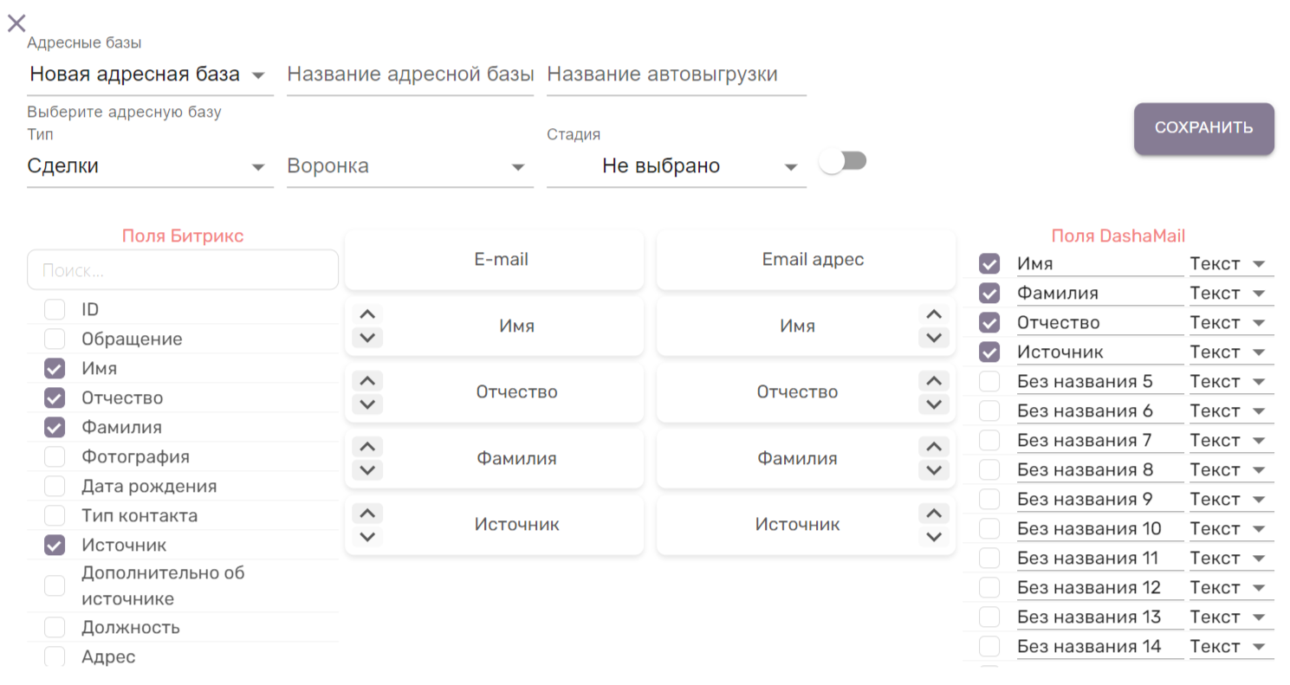Move right Фамилия field up with arrow
The image size is (1290, 685).
tap(932, 447)
